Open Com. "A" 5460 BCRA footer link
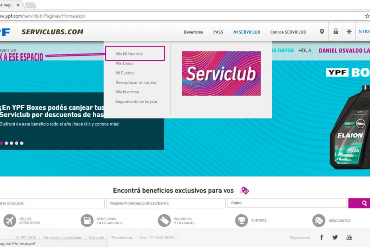Screen dimensions: 370x247 pos(157,237)
